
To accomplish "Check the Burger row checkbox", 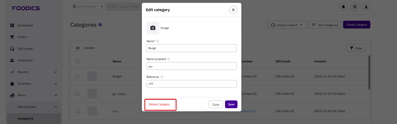I will tap(77, 77).
